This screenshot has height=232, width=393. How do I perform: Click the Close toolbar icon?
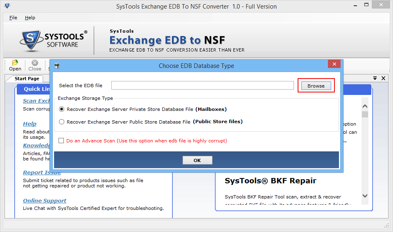[x=34, y=65]
